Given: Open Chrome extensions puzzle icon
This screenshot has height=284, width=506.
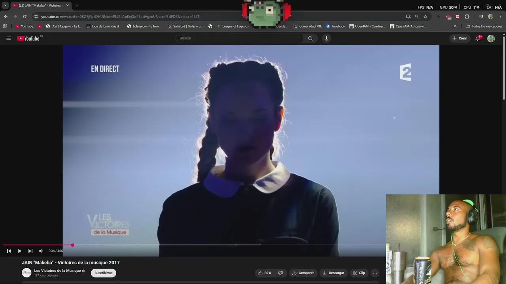Looking at the screenshot, I should tap(467, 17).
